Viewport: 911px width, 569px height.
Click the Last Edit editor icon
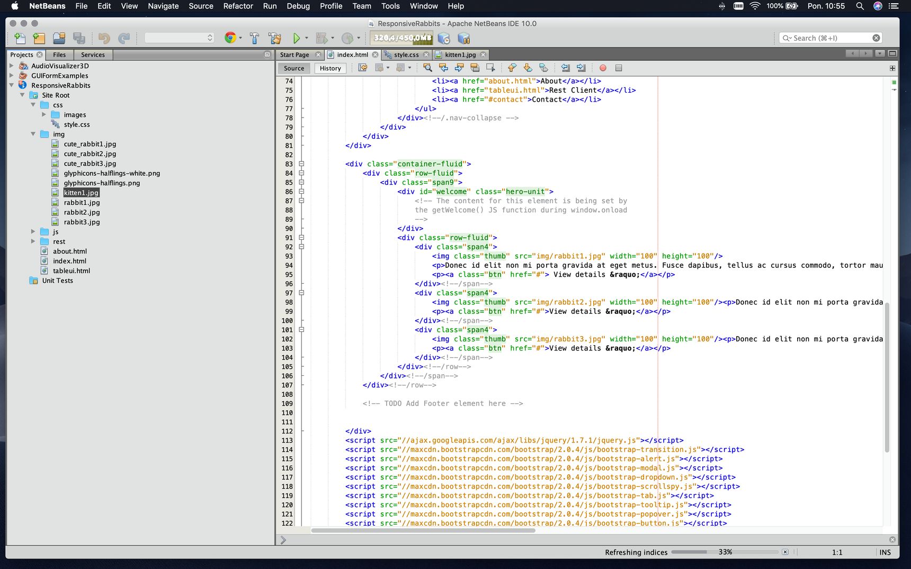coord(363,68)
